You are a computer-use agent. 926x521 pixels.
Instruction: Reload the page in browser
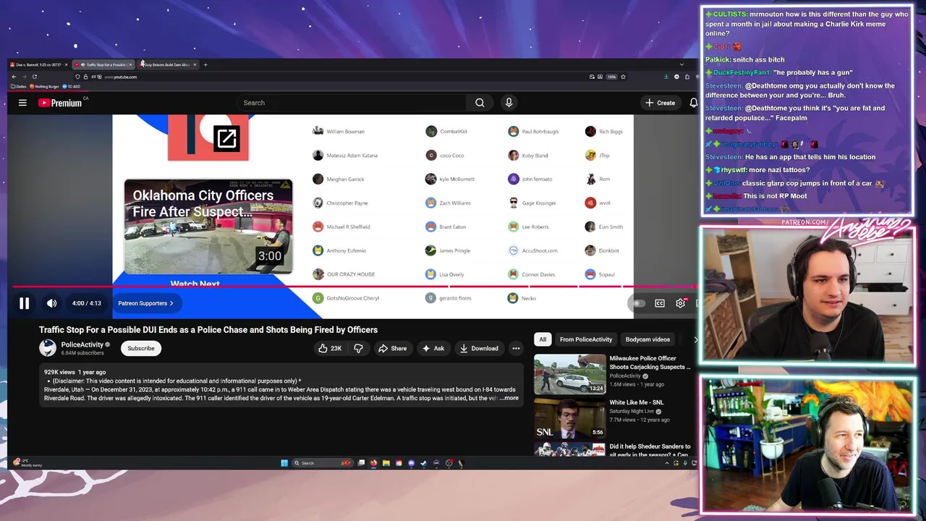34,77
